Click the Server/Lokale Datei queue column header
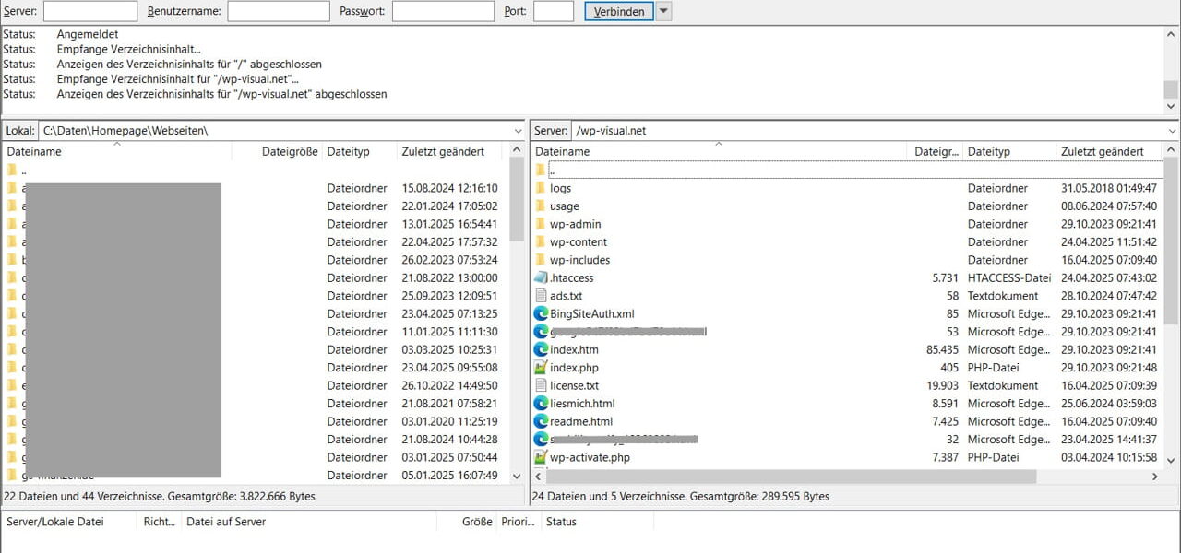The image size is (1181, 553). pos(69,522)
